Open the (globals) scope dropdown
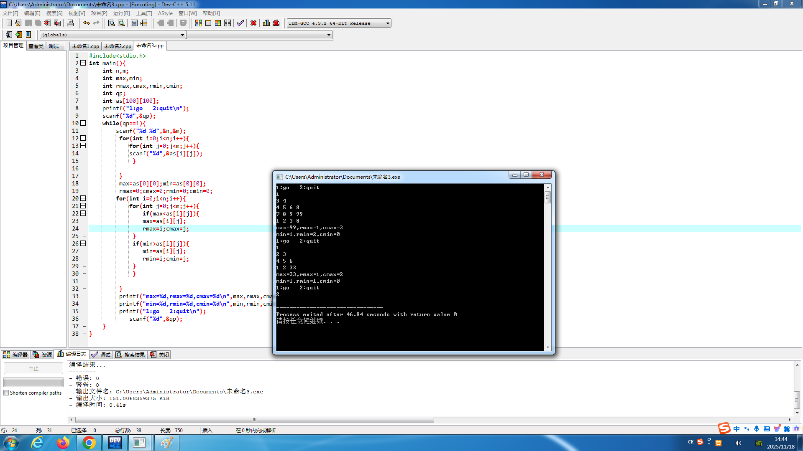803x451 pixels. click(x=182, y=35)
